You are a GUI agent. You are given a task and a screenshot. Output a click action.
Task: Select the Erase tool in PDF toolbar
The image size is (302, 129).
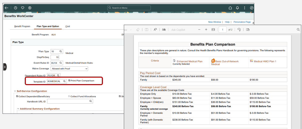pyautogui.click(x=138, y=29)
